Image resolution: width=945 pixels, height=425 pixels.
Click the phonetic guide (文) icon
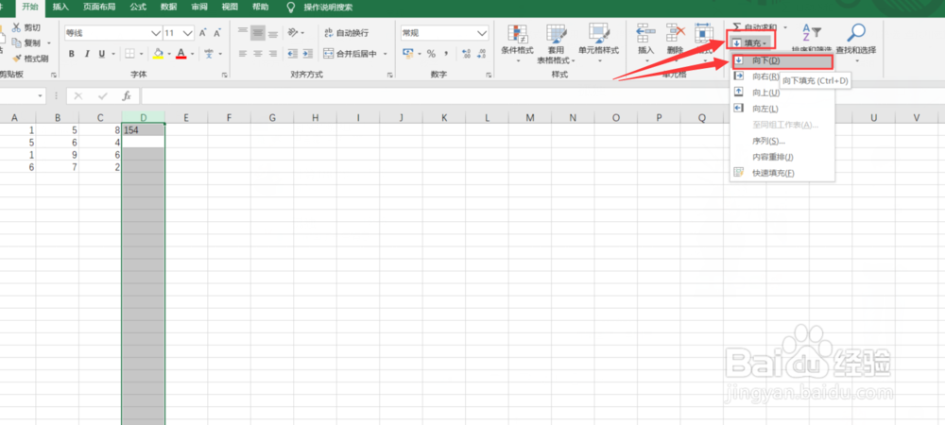click(209, 54)
